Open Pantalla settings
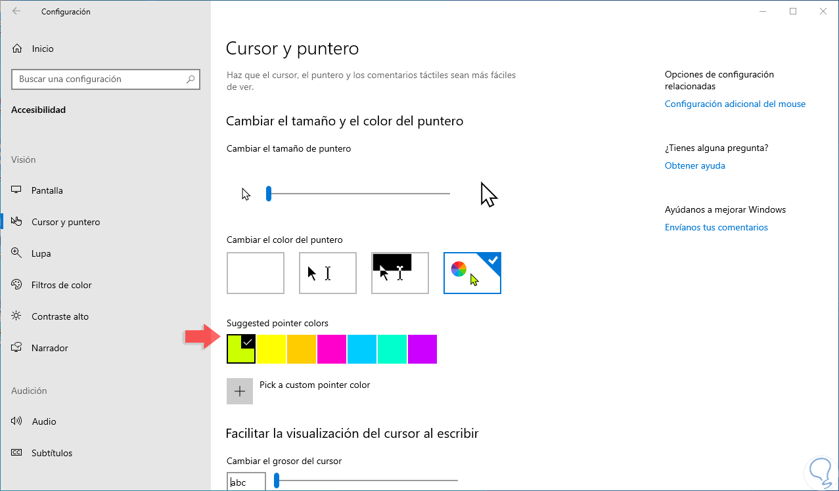 (x=47, y=190)
